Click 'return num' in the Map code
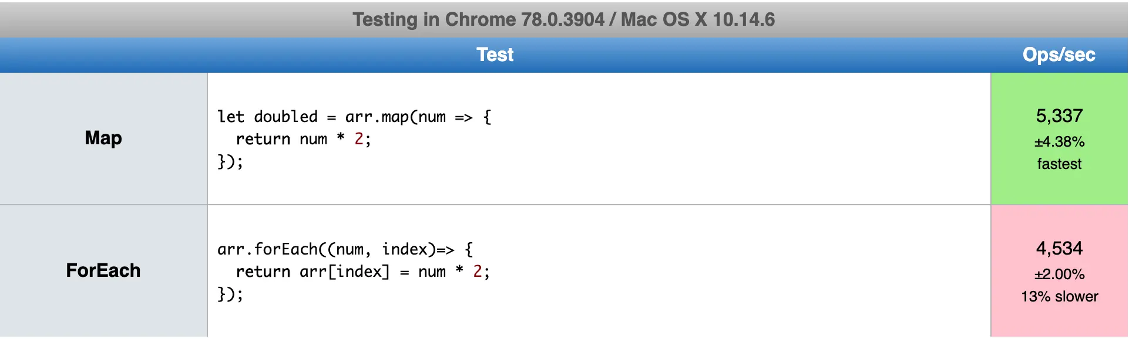The height and width of the screenshot is (339, 1129). click(281, 139)
